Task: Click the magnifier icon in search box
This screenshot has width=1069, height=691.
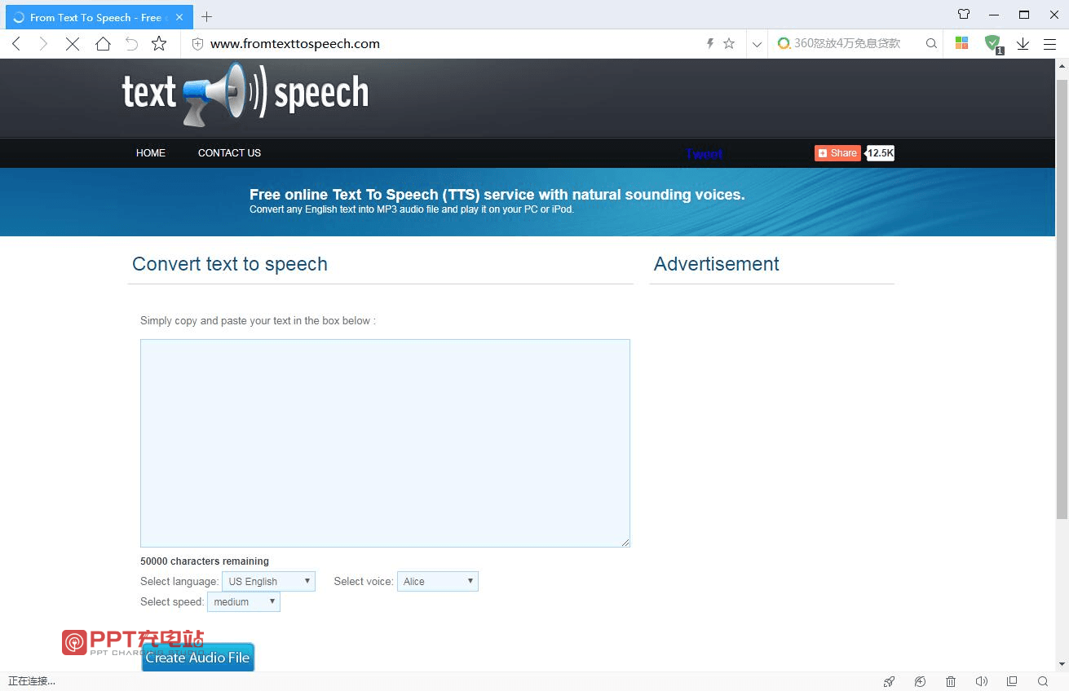Action: (931, 44)
